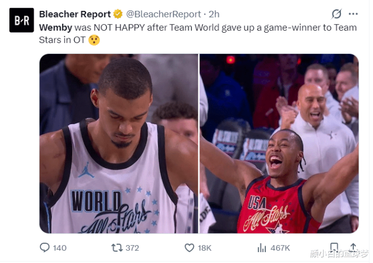Screen dimensions: 373x263
Task: Click the 467K views count
Action: click(280, 248)
